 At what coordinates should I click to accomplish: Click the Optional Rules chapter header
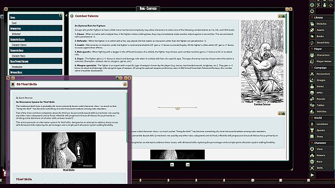tap(36, 72)
